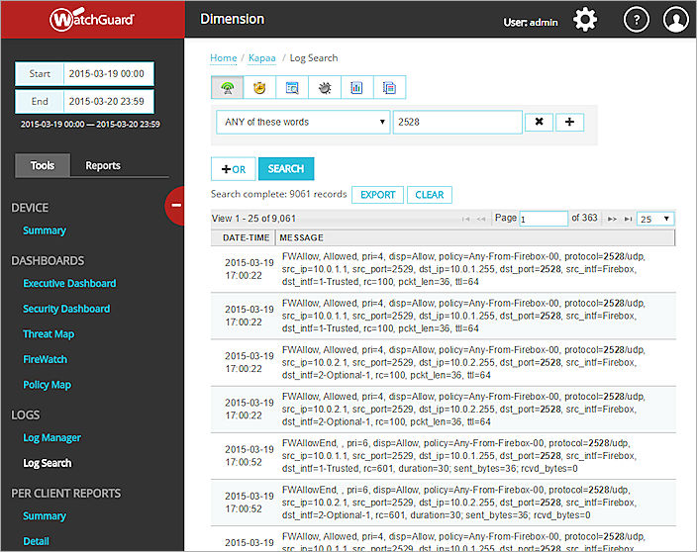Open settings with the gear icon

(585, 19)
